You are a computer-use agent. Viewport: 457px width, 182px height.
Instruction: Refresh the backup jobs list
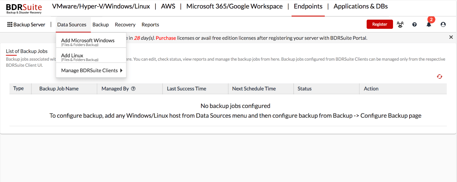pos(439,76)
